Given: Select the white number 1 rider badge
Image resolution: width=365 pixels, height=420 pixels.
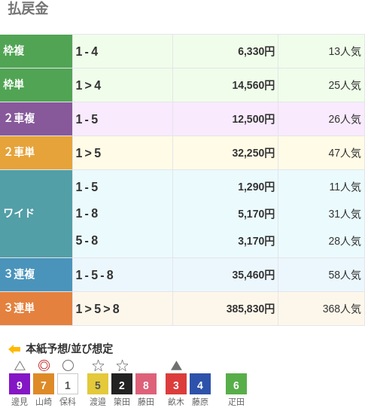Looking at the screenshot, I should click(x=68, y=384).
